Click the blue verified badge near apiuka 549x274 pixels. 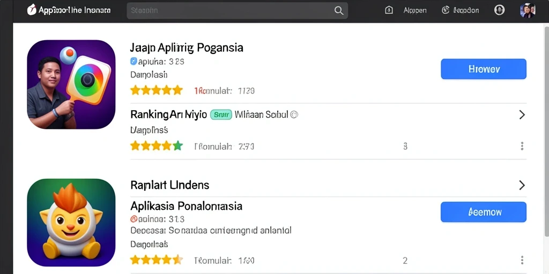133,62
